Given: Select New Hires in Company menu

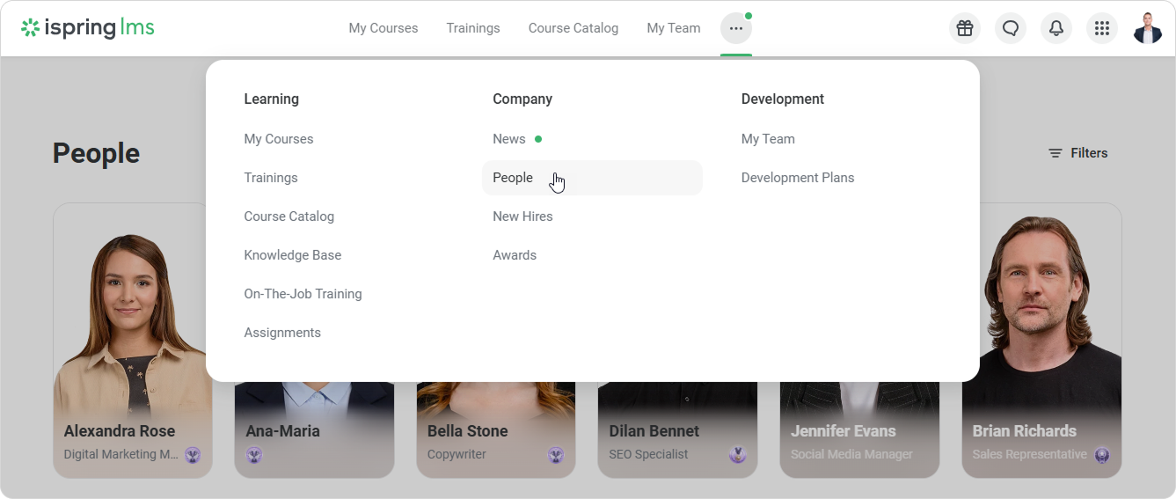Looking at the screenshot, I should [x=522, y=216].
